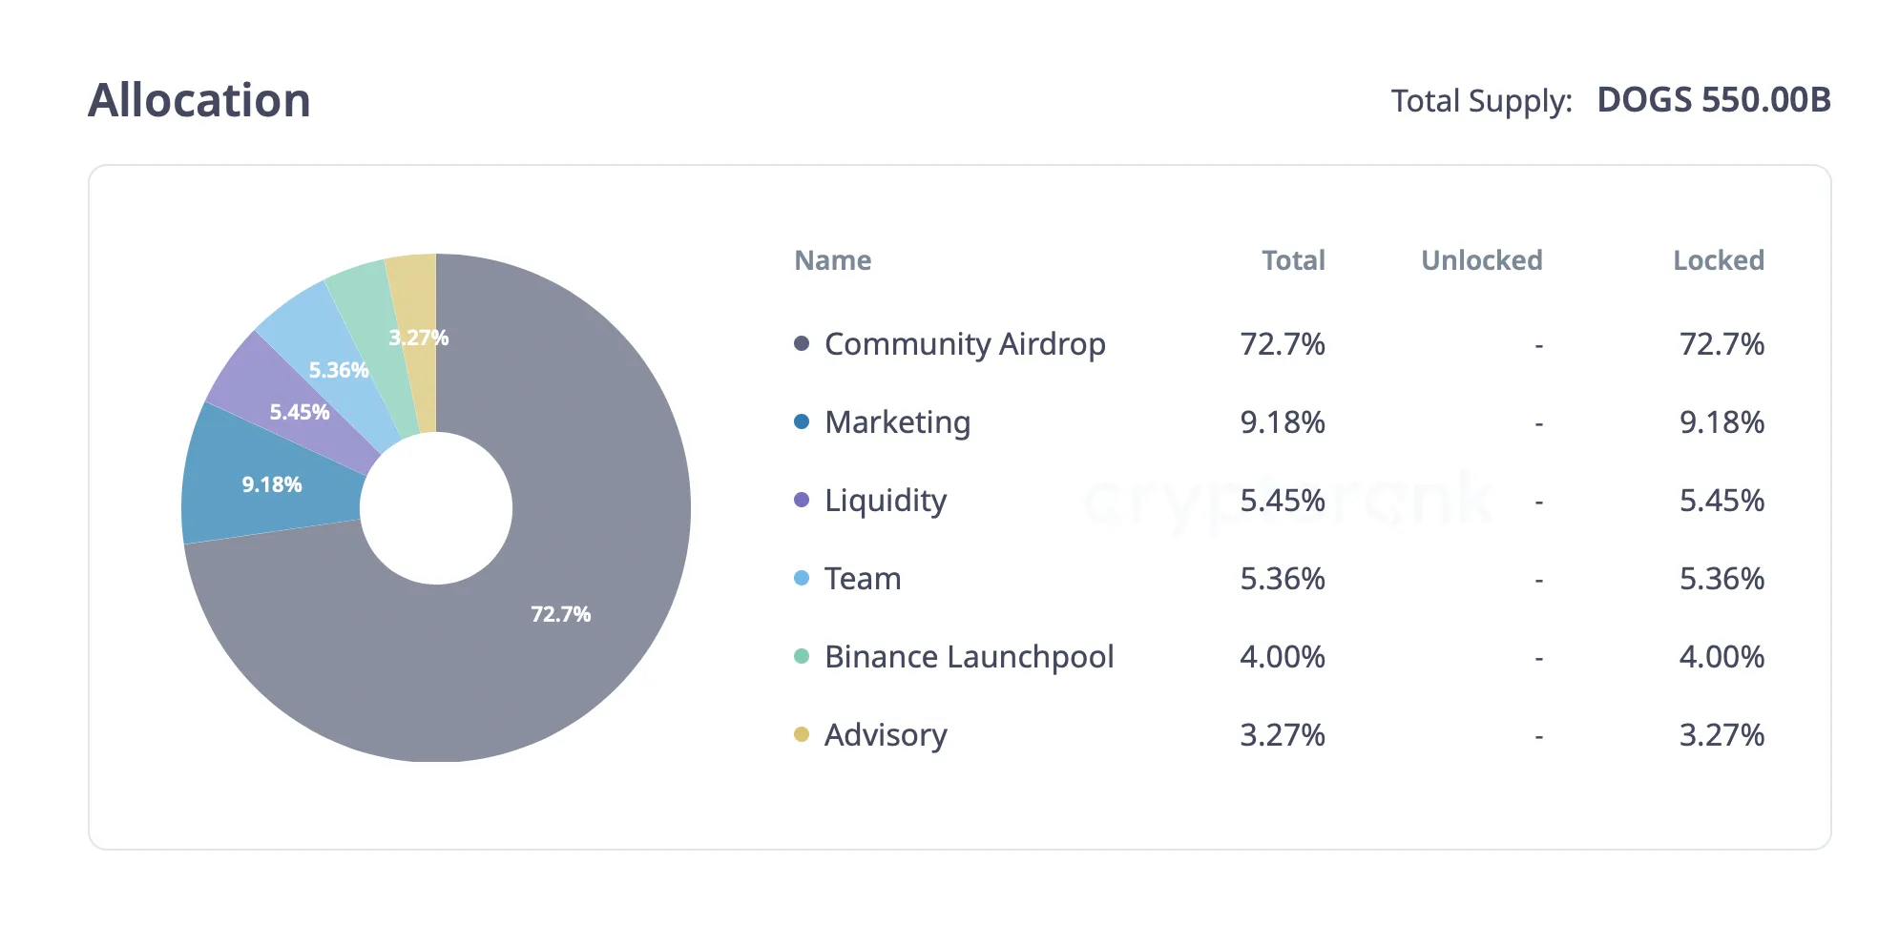This screenshot has height=944, width=1899.
Task: Click the Allocation section heading
Action: 199,100
